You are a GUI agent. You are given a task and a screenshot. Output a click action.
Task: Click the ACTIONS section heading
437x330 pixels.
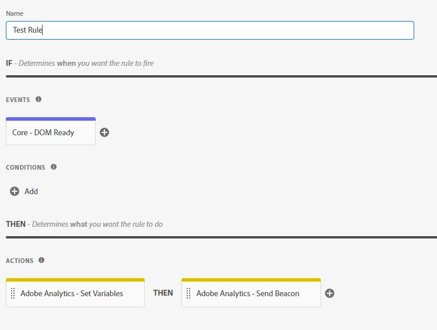(x=19, y=261)
